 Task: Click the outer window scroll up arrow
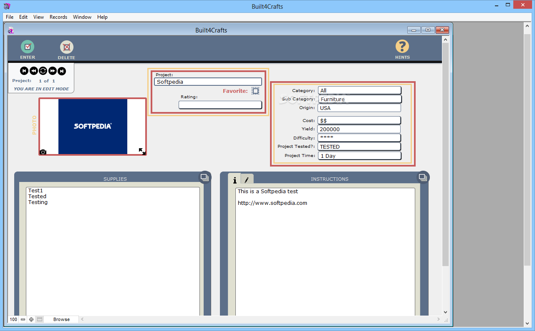pos(527,25)
